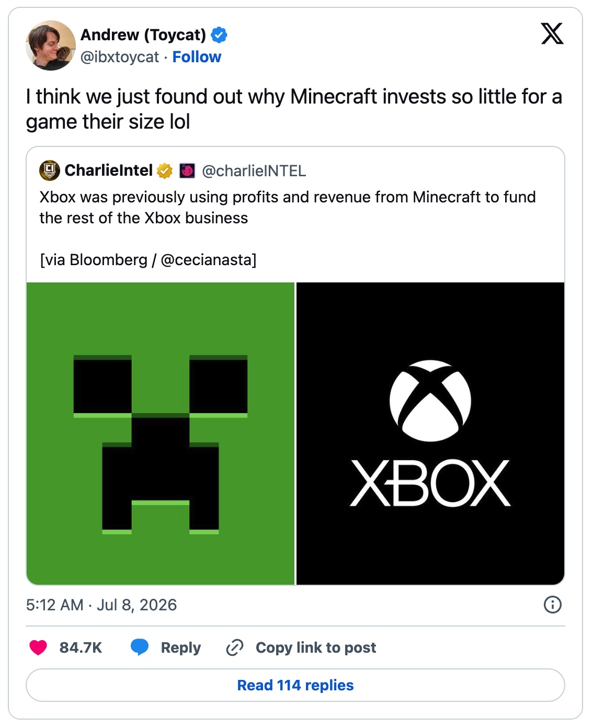Select Copy link to post
This screenshot has height=728, width=593.
[316, 647]
